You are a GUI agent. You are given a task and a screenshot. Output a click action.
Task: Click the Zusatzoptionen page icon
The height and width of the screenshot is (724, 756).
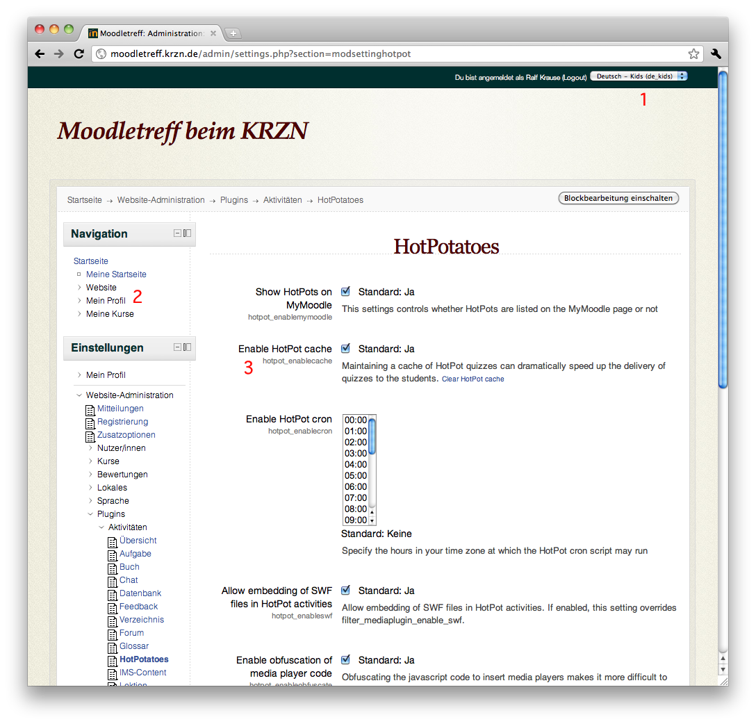click(x=90, y=436)
